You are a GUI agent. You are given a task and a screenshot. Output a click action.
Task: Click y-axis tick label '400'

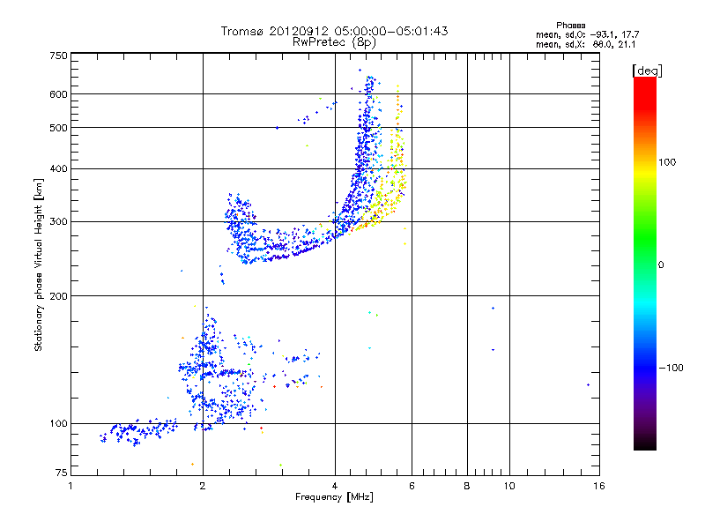[x=58, y=169]
